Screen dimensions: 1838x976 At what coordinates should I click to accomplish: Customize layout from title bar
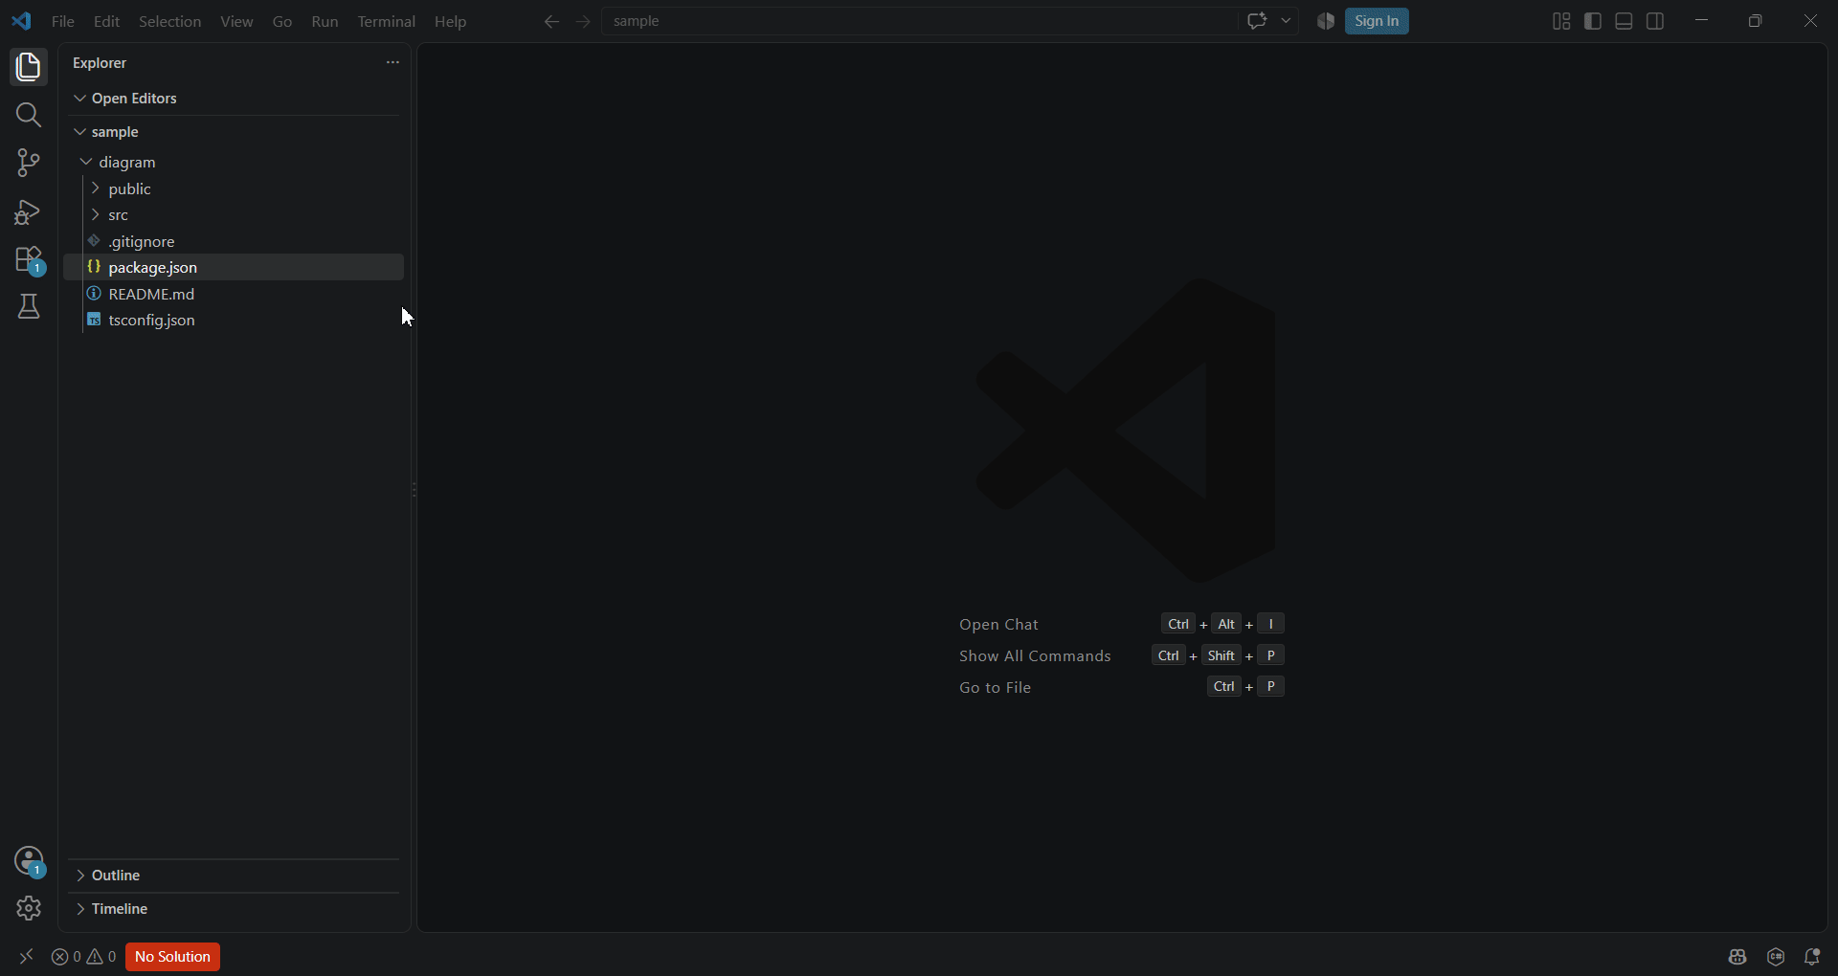click(x=1561, y=21)
